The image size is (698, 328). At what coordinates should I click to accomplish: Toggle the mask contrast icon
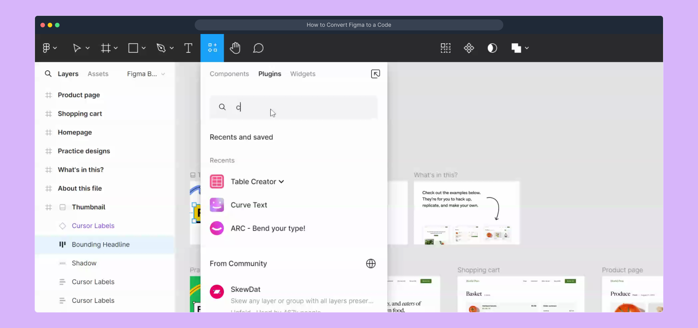point(492,48)
